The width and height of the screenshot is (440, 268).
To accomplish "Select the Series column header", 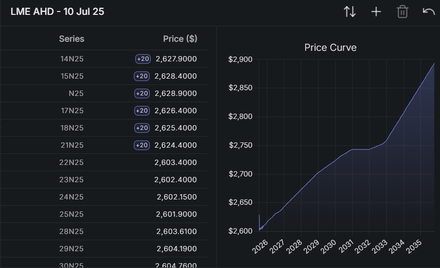I will tap(71, 39).
